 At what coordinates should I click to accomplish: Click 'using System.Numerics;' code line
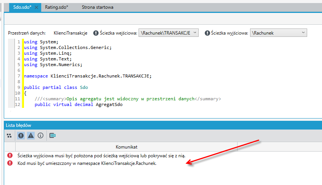53,65
